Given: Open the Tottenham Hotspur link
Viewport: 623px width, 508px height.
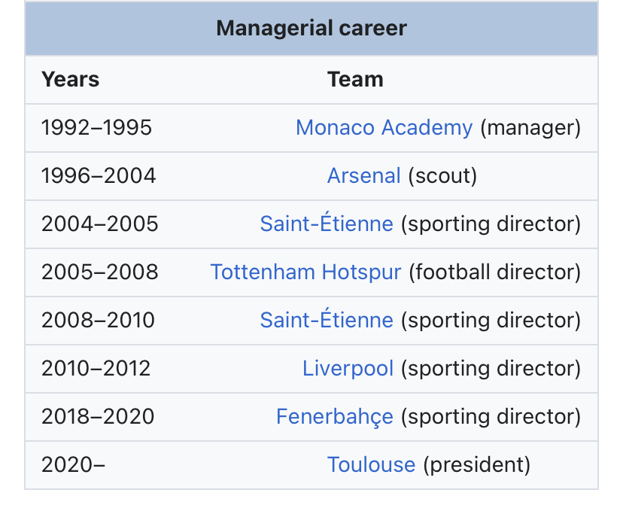Looking at the screenshot, I should pyautogui.click(x=305, y=272).
